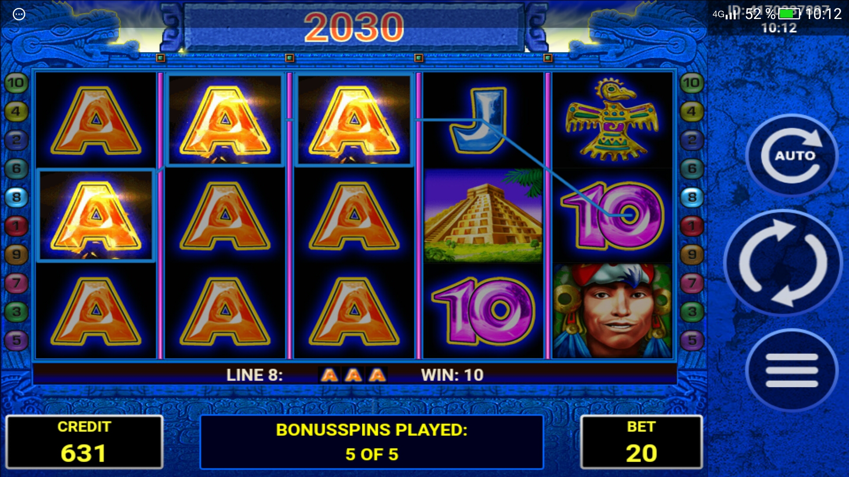Tap the Bonusspins Played panel
This screenshot has width=849, height=477.
pyautogui.click(x=371, y=442)
